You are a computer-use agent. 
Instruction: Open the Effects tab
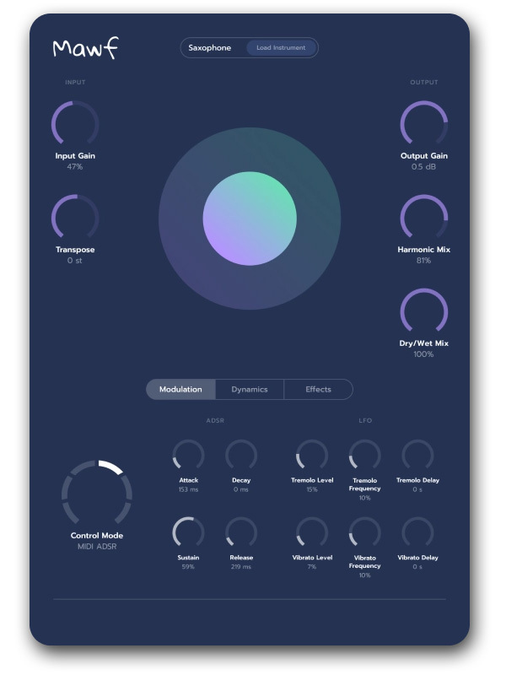pyautogui.click(x=318, y=389)
